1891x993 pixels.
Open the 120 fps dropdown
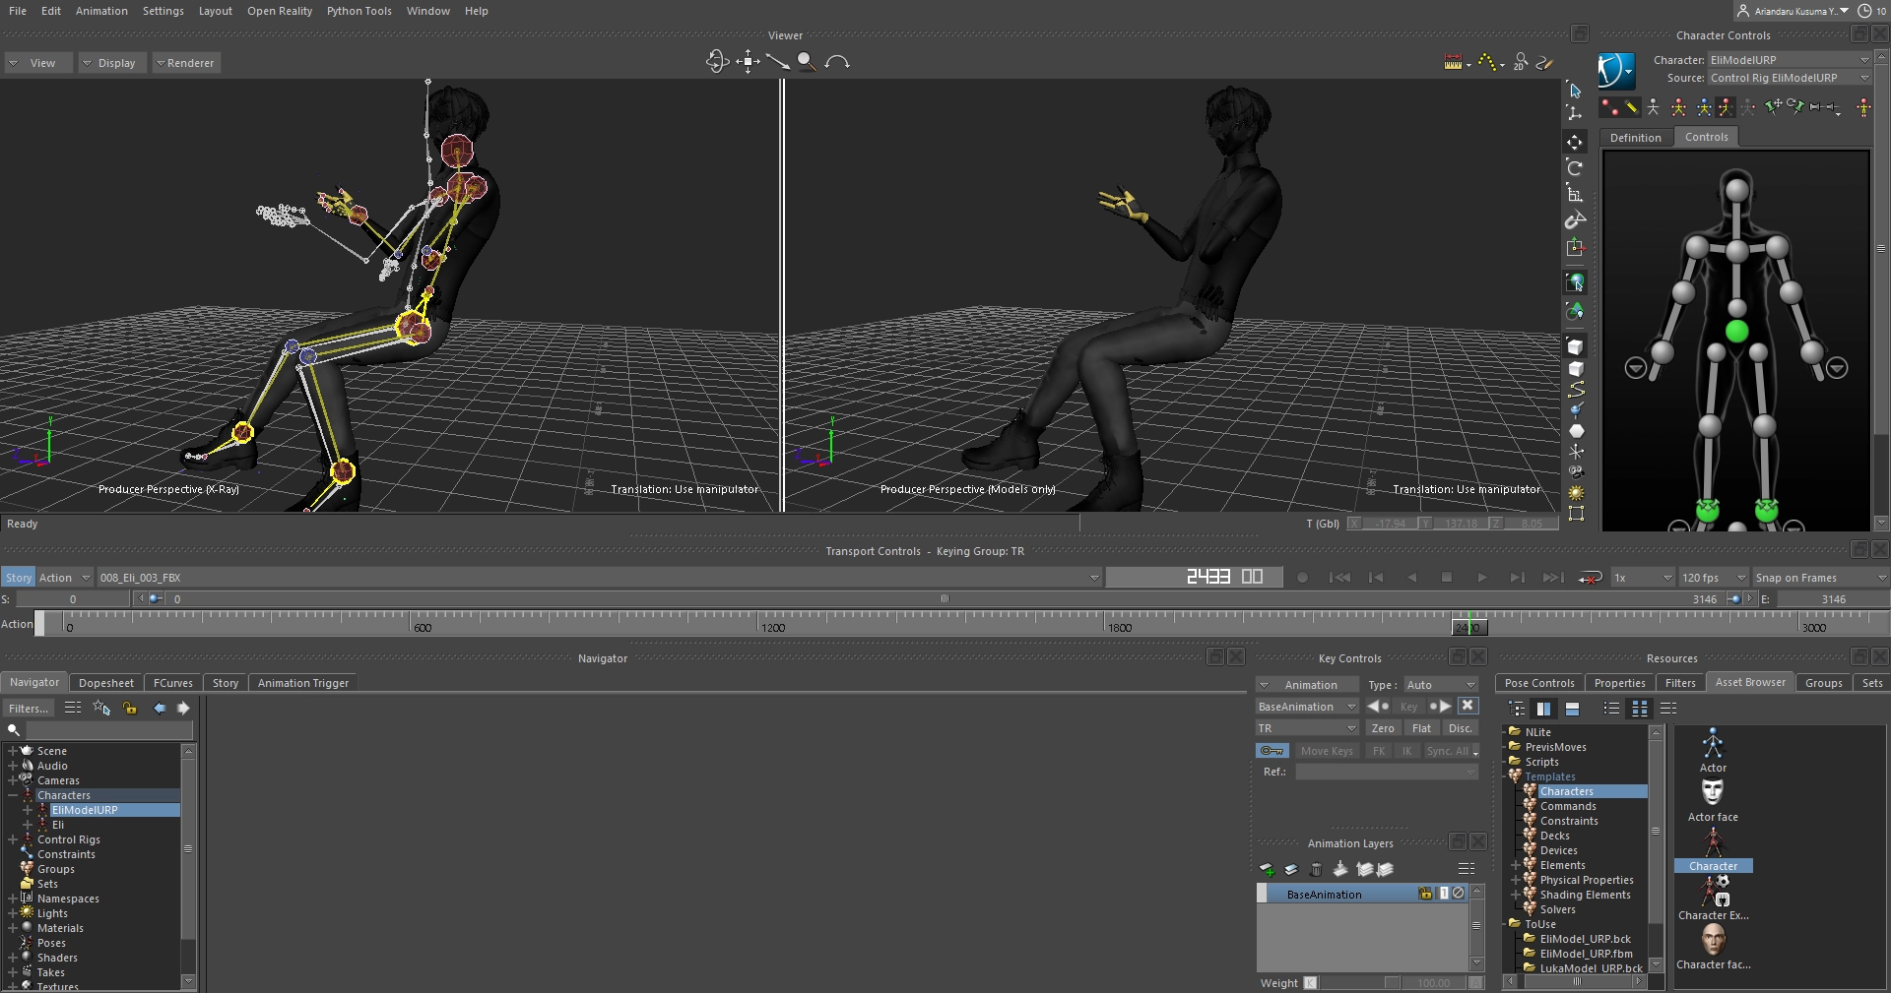1714,578
